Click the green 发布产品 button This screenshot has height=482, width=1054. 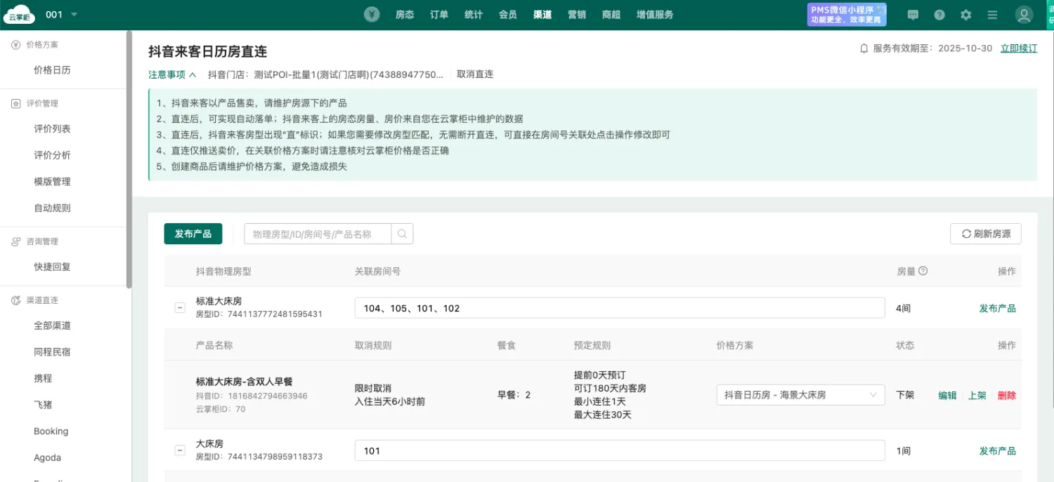pyautogui.click(x=193, y=234)
